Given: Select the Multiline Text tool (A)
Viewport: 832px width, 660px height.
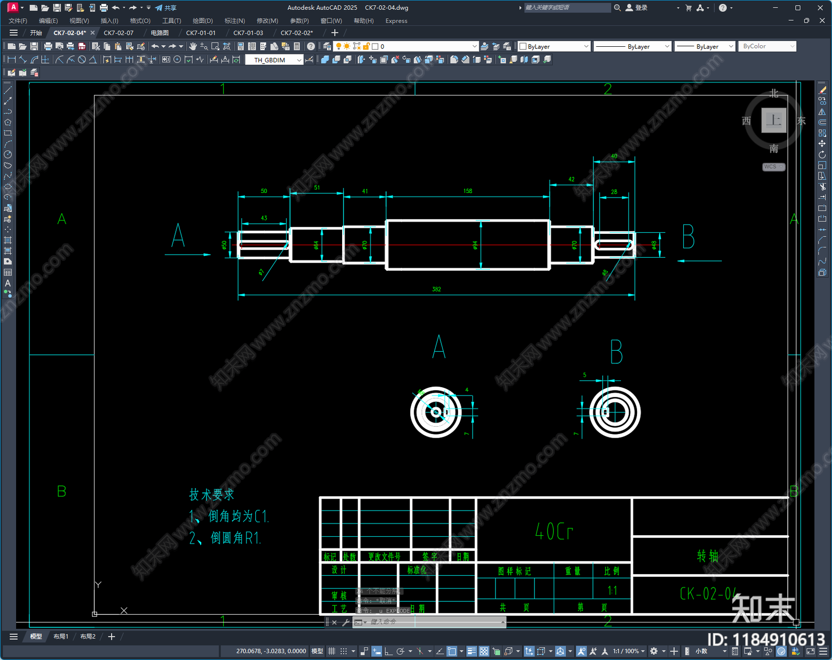Looking at the screenshot, I should [8, 283].
